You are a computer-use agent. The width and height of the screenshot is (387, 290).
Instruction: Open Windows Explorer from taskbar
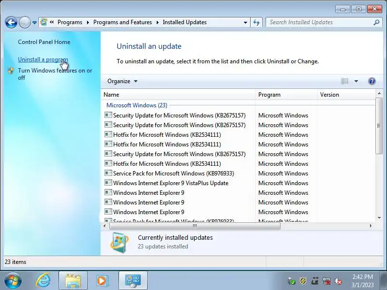pyautogui.click(x=73, y=281)
